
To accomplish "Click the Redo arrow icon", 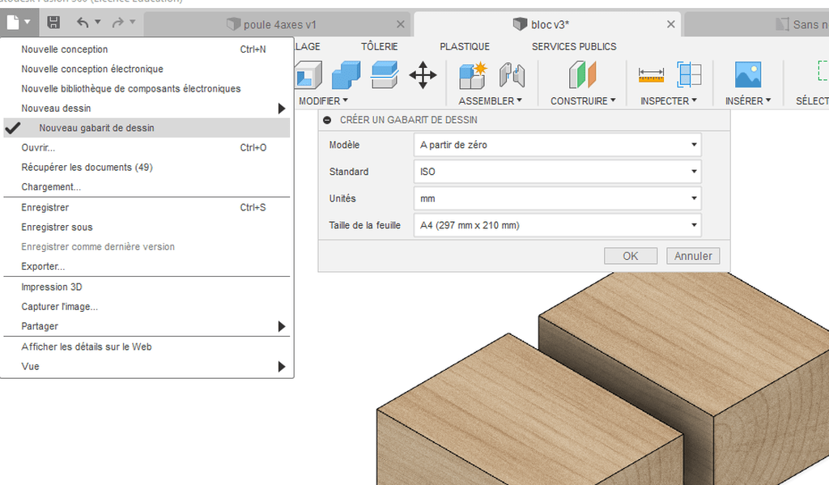I will point(117,22).
